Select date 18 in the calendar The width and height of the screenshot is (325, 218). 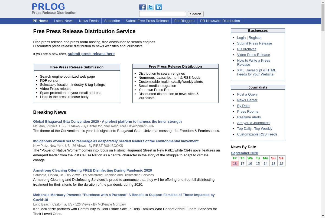click(235, 164)
